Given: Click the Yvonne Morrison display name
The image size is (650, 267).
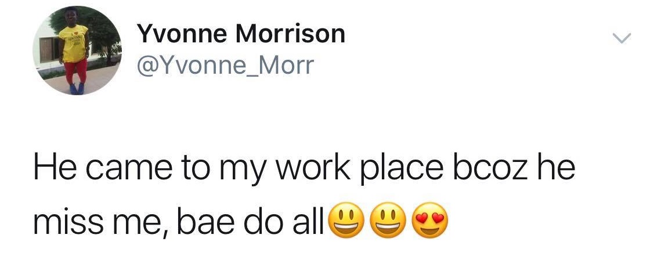Looking at the screenshot, I should click(241, 35).
